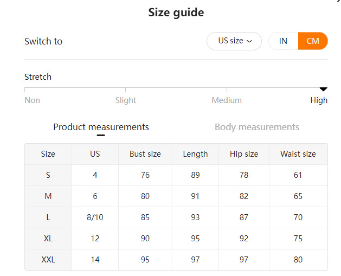This screenshot has width=341, height=276.
Task: Click the Non stretch label
Action: point(32,100)
